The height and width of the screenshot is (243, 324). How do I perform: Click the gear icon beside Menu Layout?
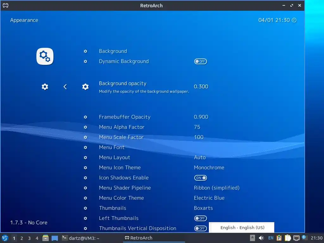pyautogui.click(x=85, y=158)
